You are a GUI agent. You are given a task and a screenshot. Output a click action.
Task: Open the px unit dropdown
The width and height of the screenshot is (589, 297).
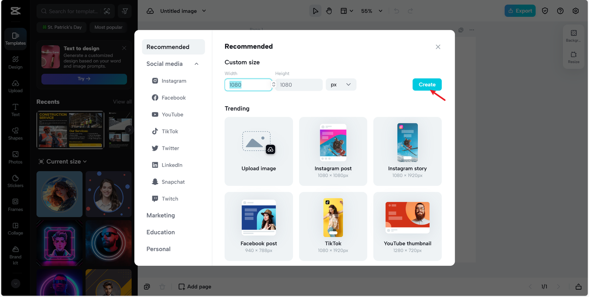click(341, 85)
